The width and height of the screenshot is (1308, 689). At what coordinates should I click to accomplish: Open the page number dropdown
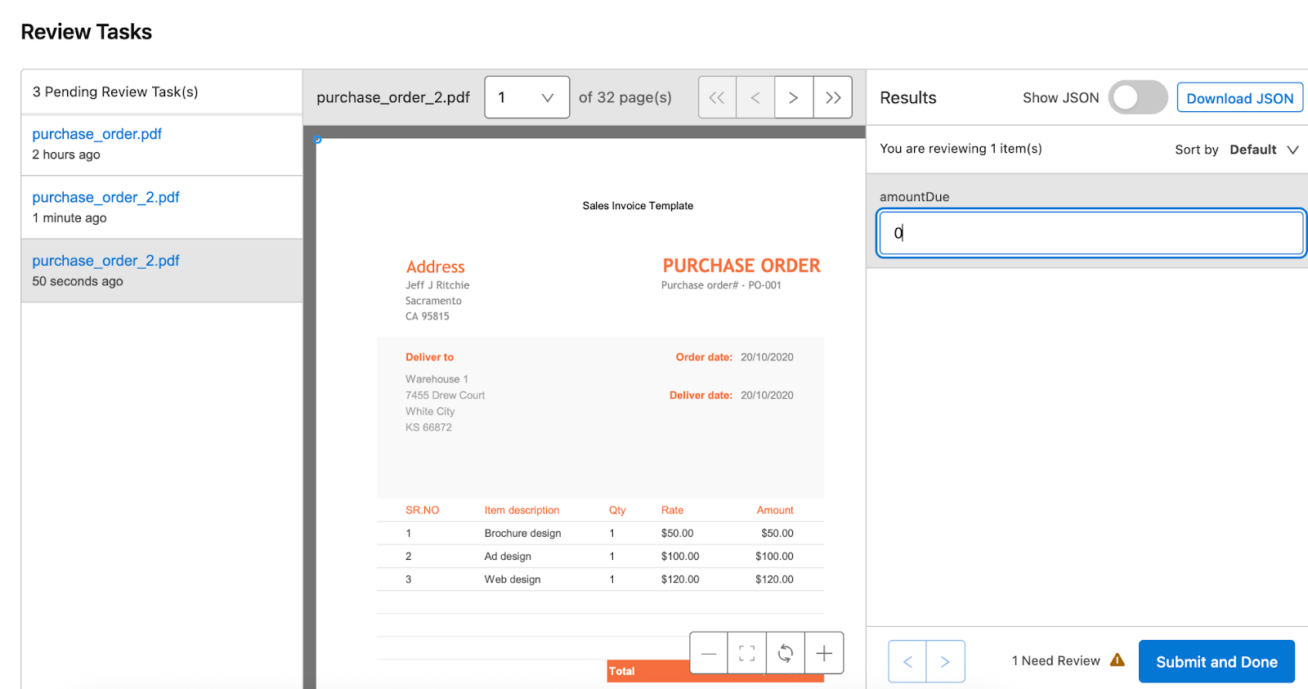[x=527, y=97]
